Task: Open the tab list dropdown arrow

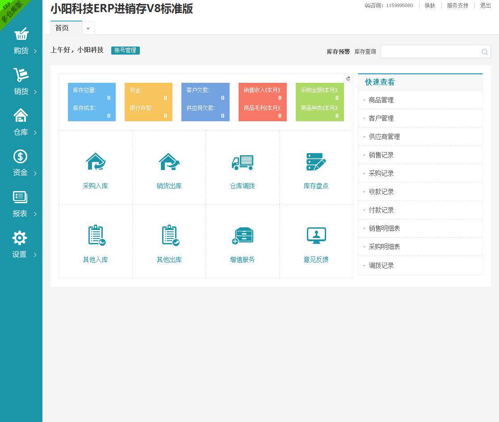Action: coord(88,28)
